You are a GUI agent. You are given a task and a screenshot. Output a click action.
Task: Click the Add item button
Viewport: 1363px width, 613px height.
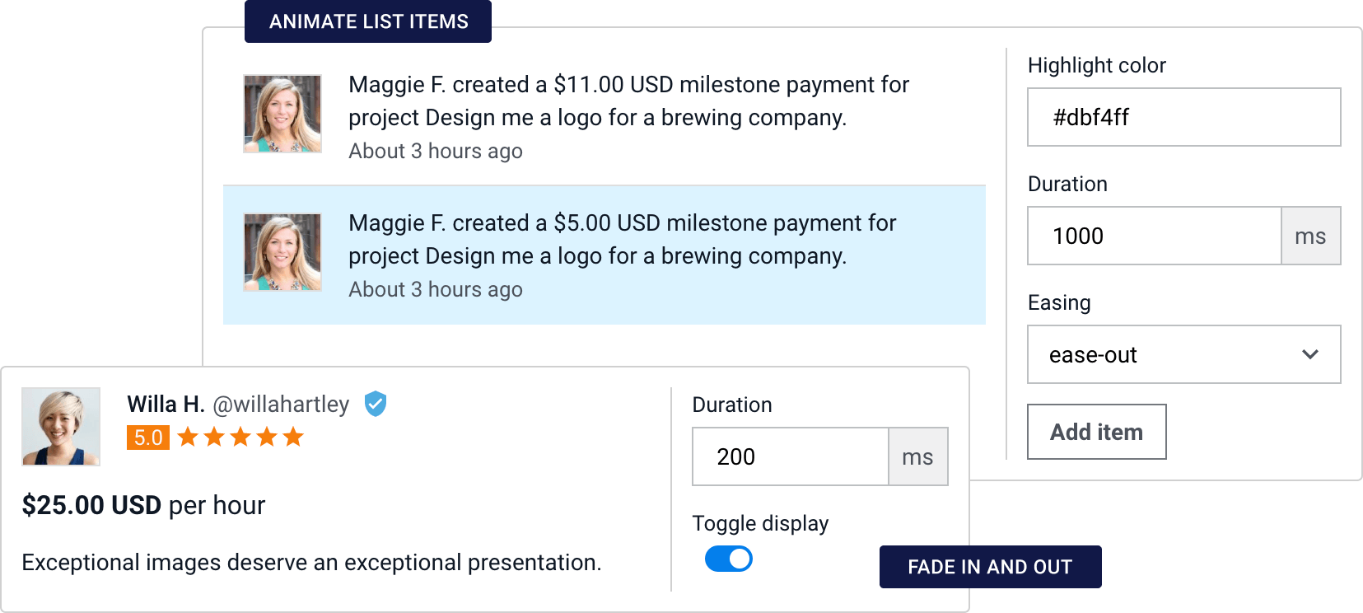1097,432
